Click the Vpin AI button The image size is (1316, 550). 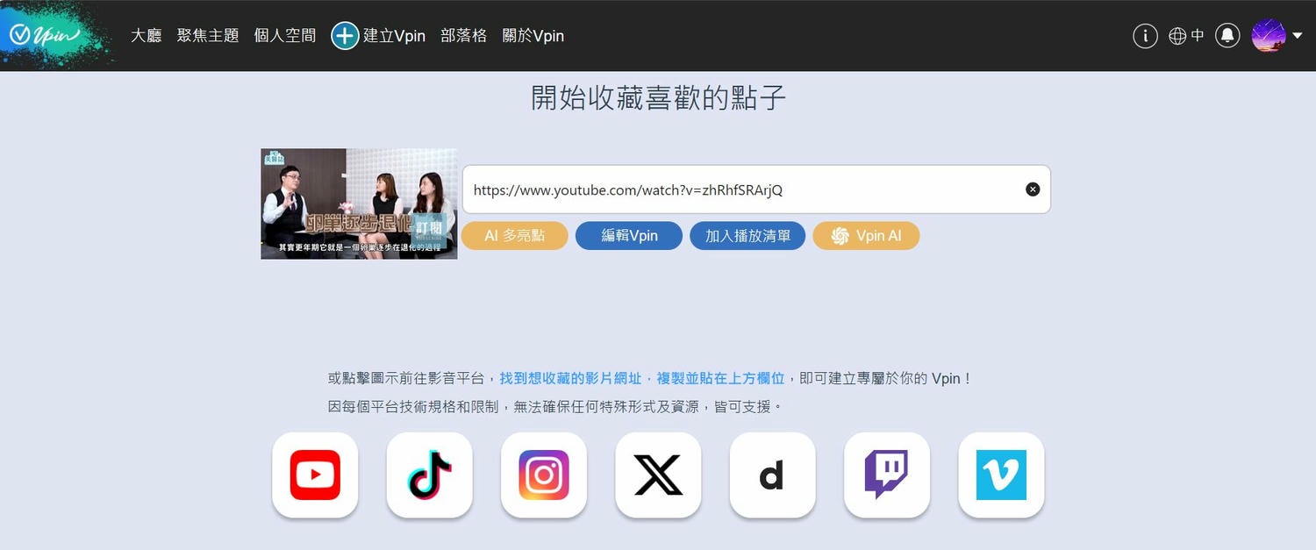pyautogui.click(x=866, y=236)
